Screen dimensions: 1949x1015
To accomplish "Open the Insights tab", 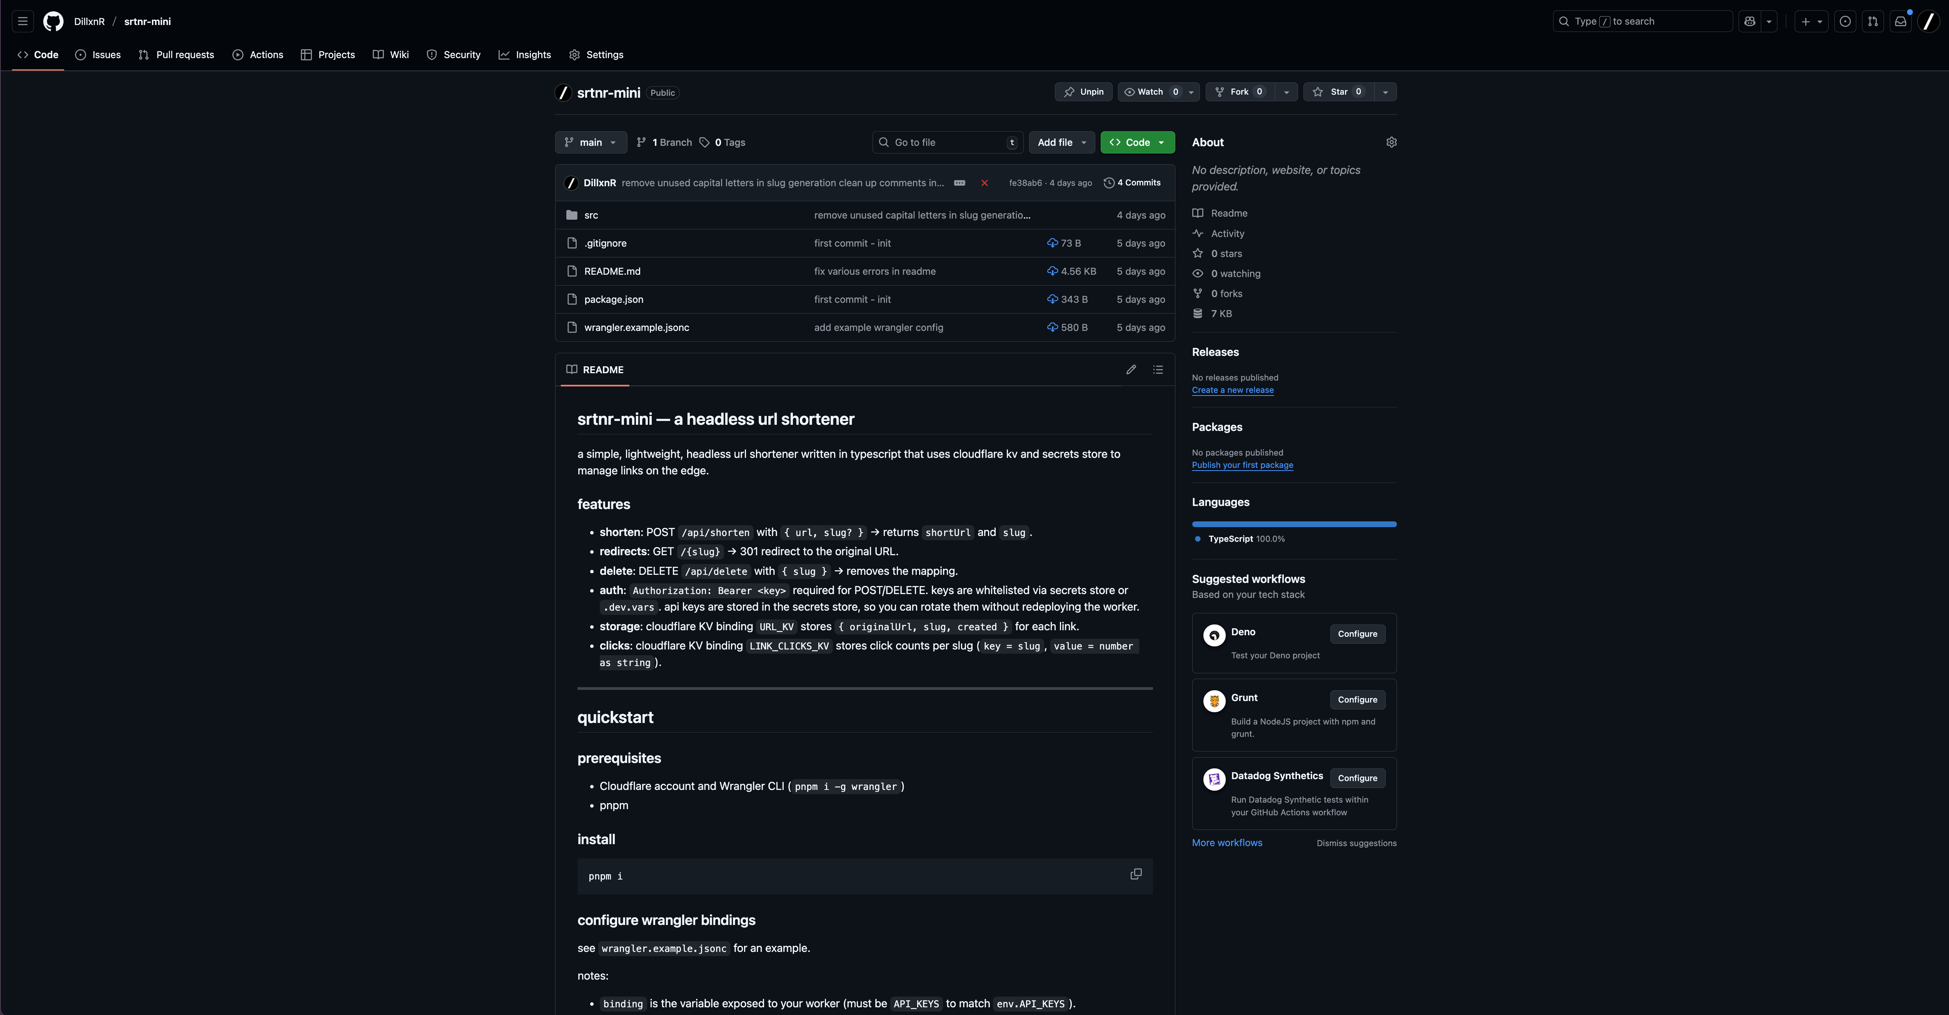I will [524, 55].
